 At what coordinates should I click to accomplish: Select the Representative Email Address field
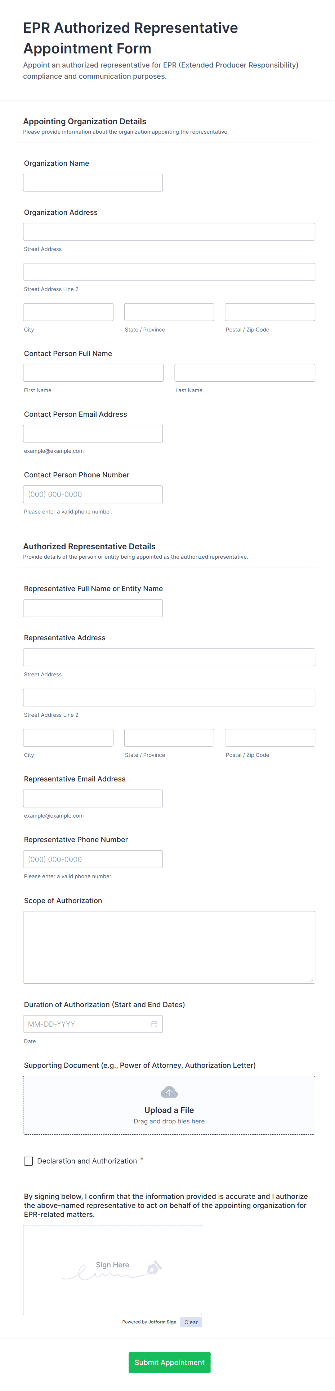[93, 798]
